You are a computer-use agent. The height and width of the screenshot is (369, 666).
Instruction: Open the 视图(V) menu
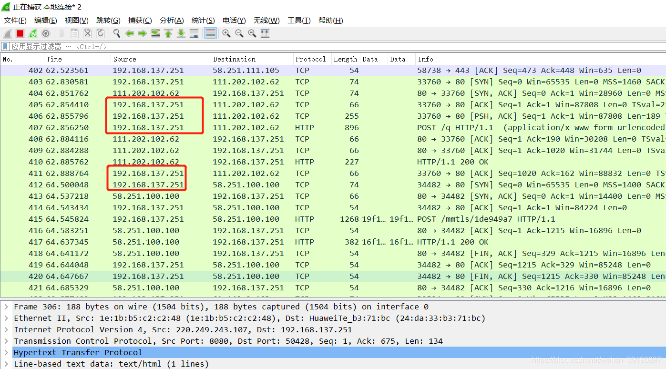[x=77, y=20]
